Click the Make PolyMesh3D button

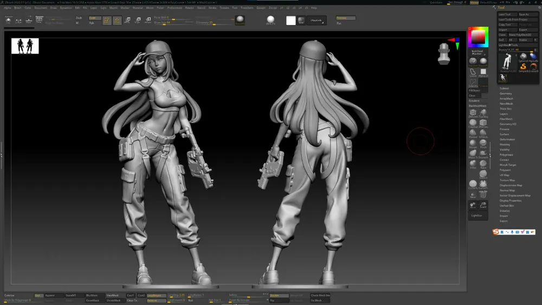(522, 35)
